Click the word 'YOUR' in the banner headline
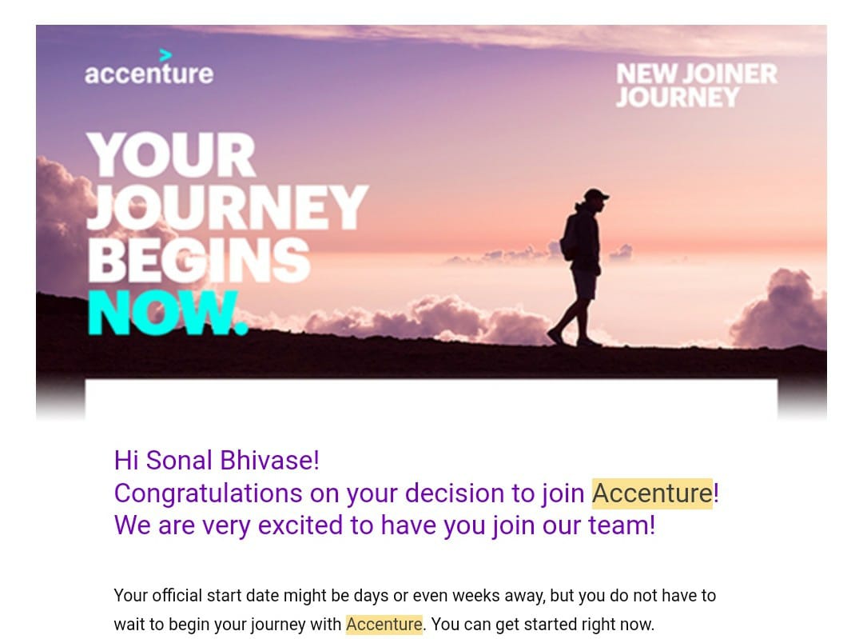The image size is (863, 639). [x=170, y=156]
